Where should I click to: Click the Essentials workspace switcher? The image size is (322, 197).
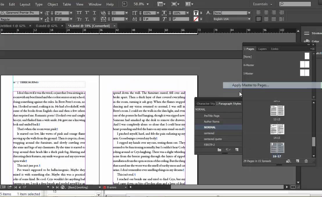coord(261,4)
